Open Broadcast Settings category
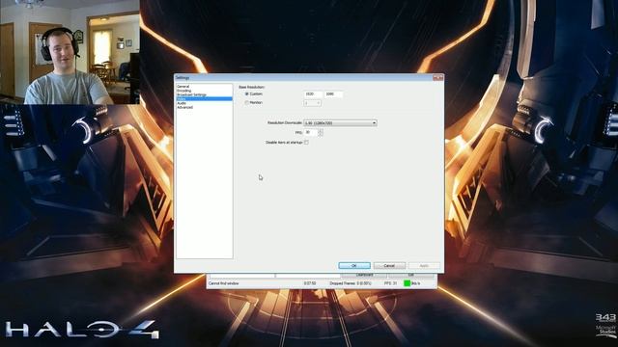This screenshot has height=347, width=618. coord(191,94)
